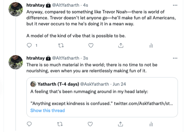
Task: Click the @AltYatharth handle on first tweet
Action: point(66,5)
